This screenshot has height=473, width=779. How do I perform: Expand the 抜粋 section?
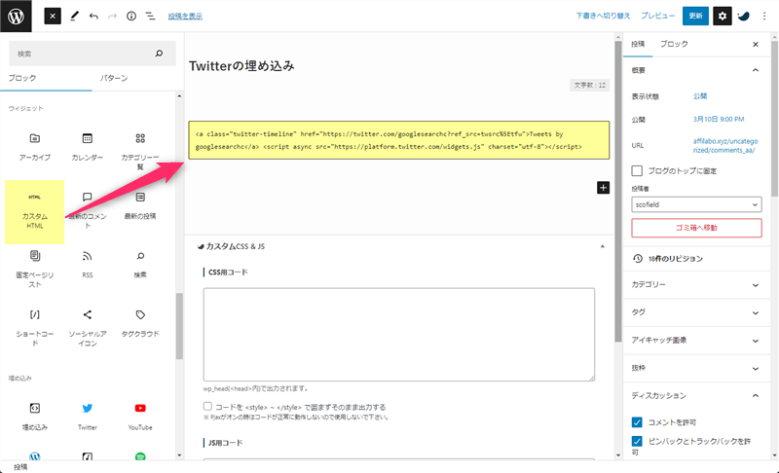[x=696, y=368]
